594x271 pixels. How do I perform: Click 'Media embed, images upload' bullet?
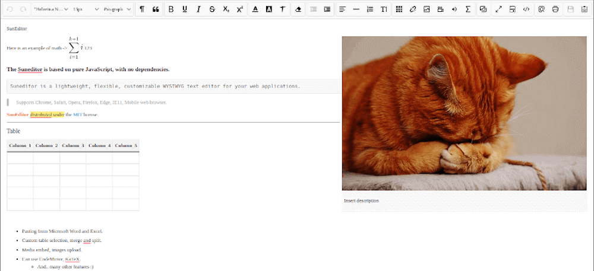pos(52,250)
